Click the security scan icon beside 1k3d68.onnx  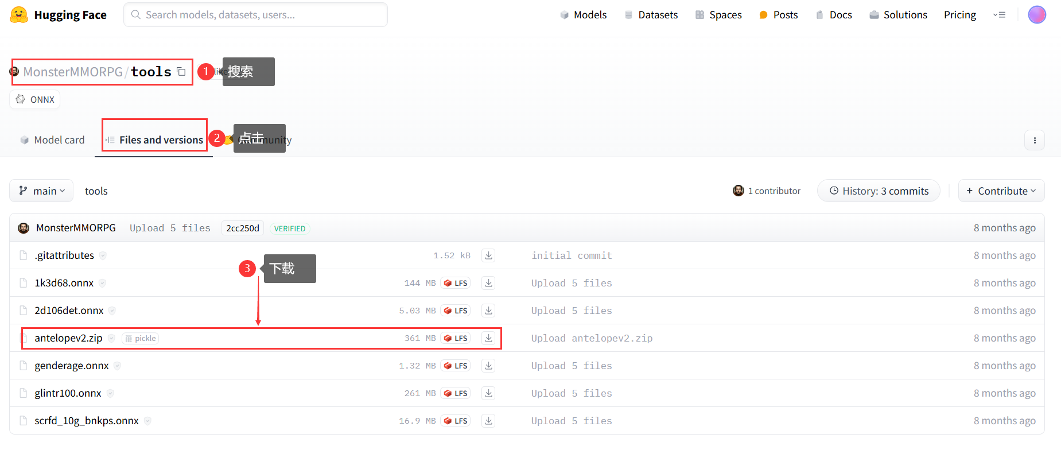tap(102, 283)
